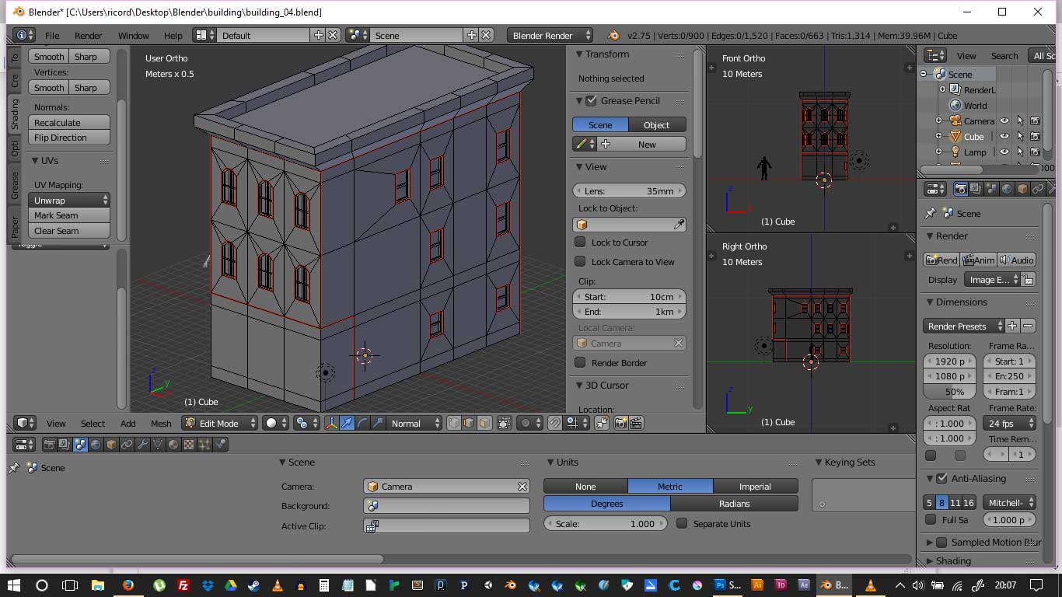
Task: Open the Materials tab icon in bottom properties
Action: click(173, 445)
